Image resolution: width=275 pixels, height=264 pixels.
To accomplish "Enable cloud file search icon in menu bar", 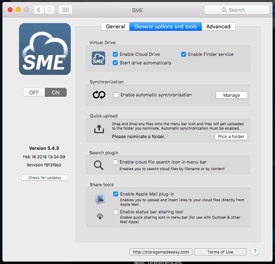I will point(115,162).
